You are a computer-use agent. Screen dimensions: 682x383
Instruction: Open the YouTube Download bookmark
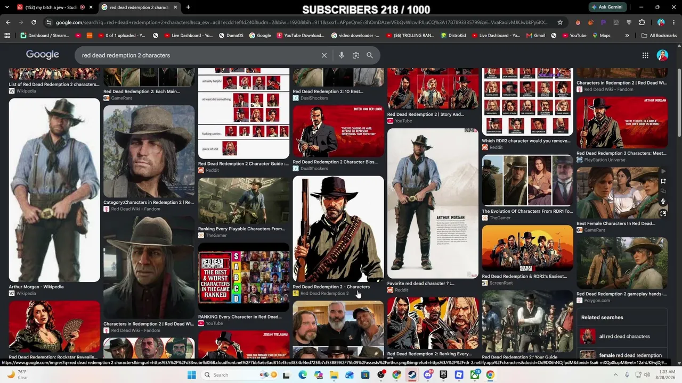[x=300, y=36]
